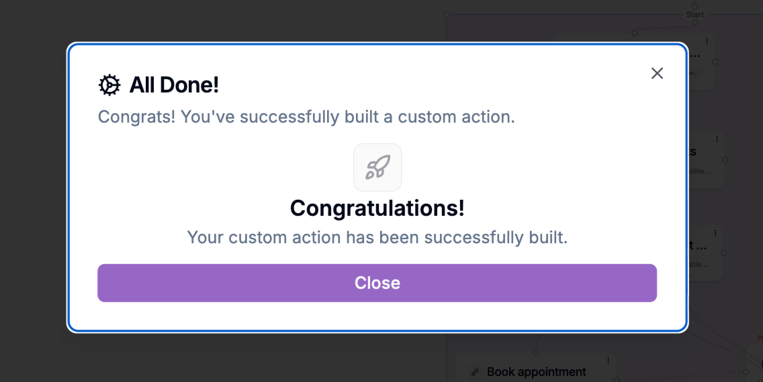Open the three-dot menu on the lower-right flow node

(x=715, y=233)
